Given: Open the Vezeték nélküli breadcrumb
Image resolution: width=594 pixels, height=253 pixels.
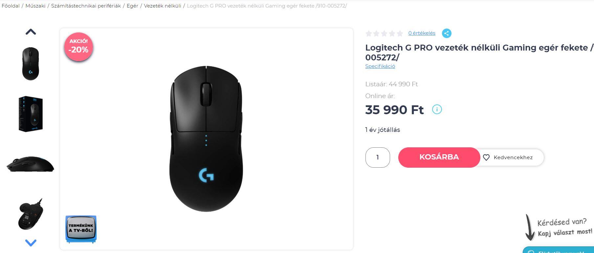Looking at the screenshot, I should [x=163, y=6].
